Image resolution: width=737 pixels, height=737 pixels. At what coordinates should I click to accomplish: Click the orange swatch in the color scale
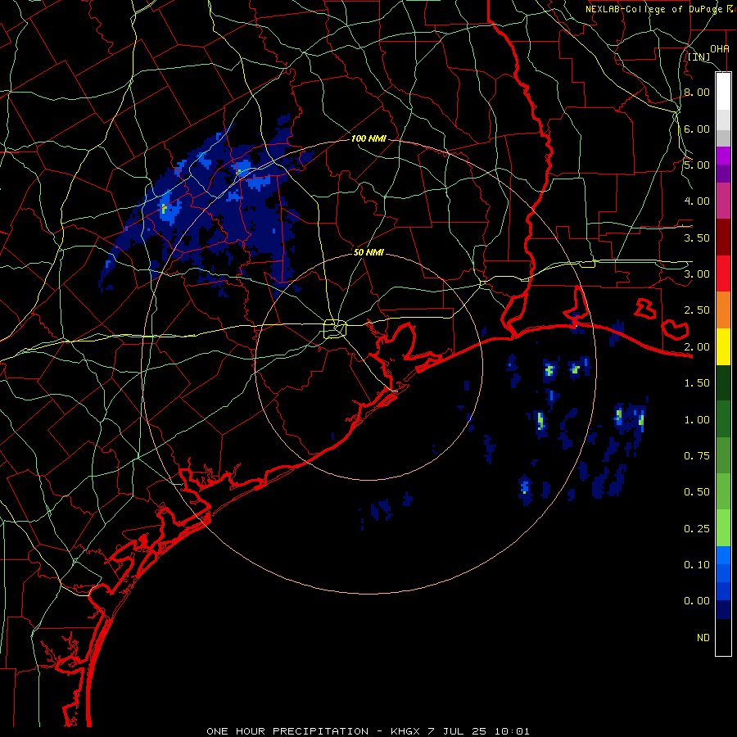coord(723,310)
